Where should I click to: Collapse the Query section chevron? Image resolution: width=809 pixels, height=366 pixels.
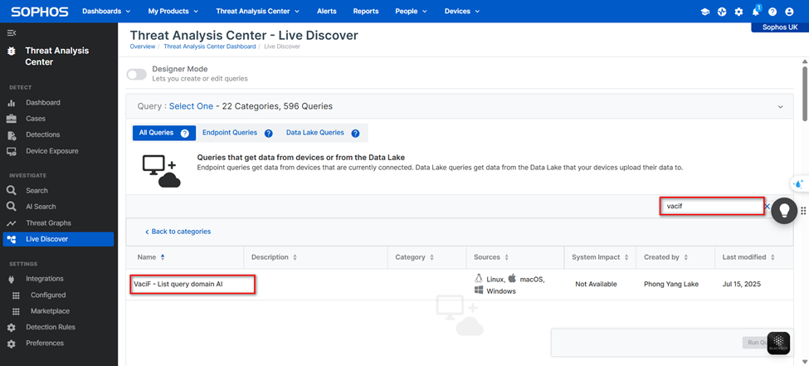coord(780,106)
